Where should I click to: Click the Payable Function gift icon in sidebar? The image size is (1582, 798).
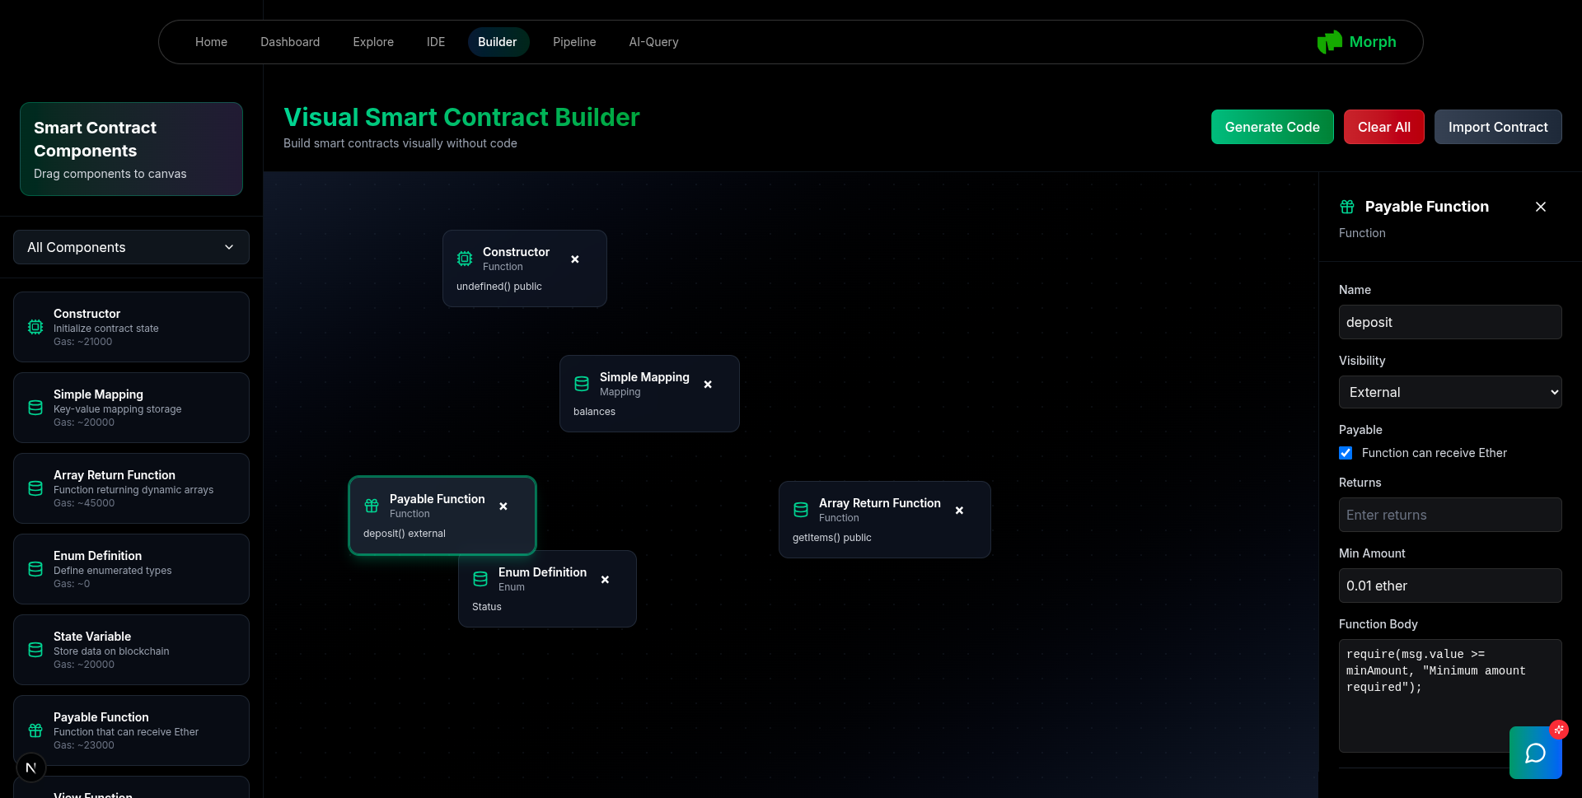35,730
